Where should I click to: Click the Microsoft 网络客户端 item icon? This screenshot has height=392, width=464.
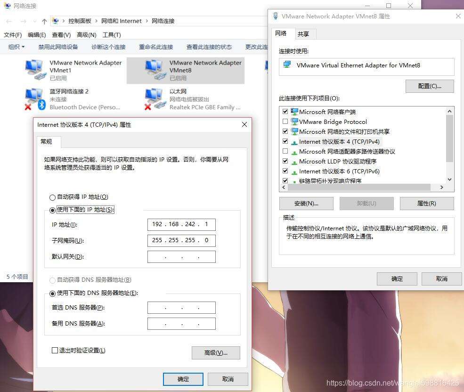click(294, 112)
